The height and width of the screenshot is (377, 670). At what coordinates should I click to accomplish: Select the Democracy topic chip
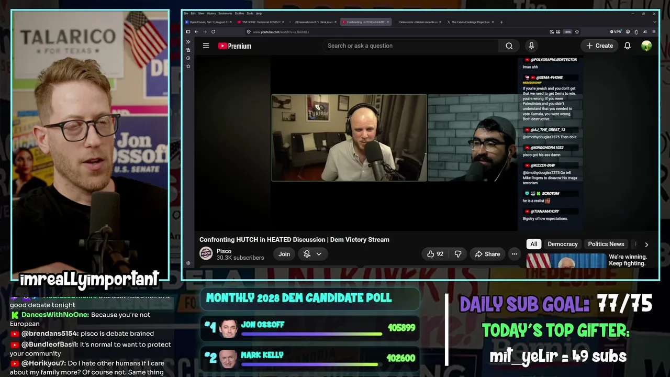(x=563, y=244)
